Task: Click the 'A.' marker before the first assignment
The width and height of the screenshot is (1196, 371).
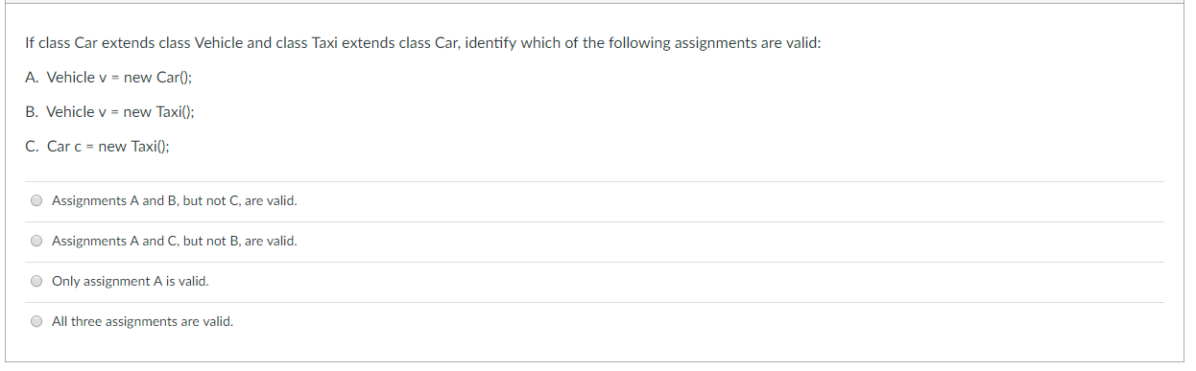Action: click(x=33, y=78)
